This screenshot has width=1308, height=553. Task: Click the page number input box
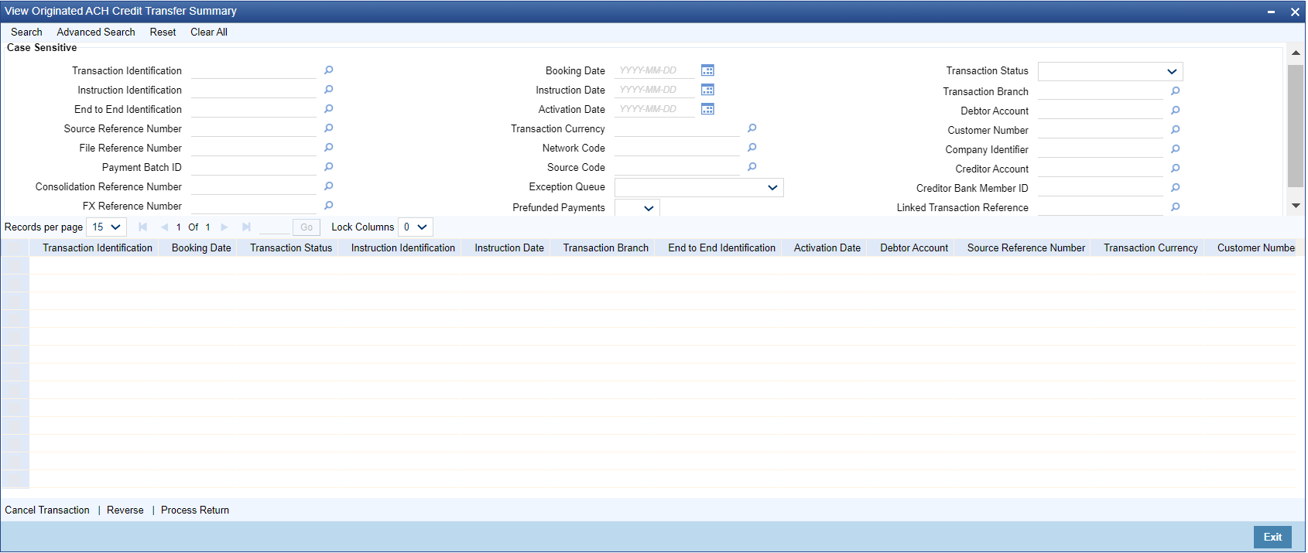pyautogui.click(x=275, y=227)
